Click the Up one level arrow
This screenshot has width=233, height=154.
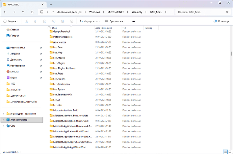[x=23, y=12]
